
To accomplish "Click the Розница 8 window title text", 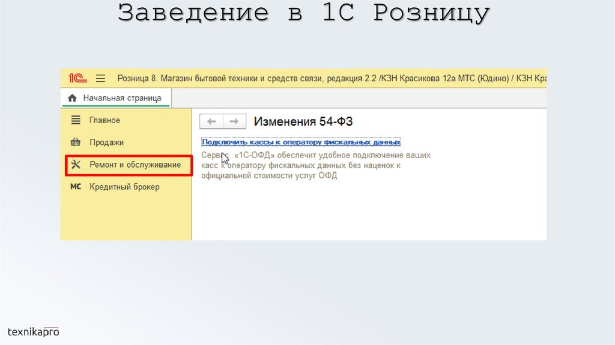I will pyautogui.click(x=332, y=79).
